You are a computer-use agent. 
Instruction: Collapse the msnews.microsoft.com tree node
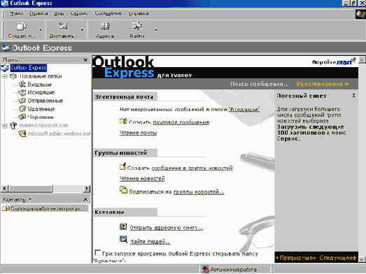click(x=5, y=126)
